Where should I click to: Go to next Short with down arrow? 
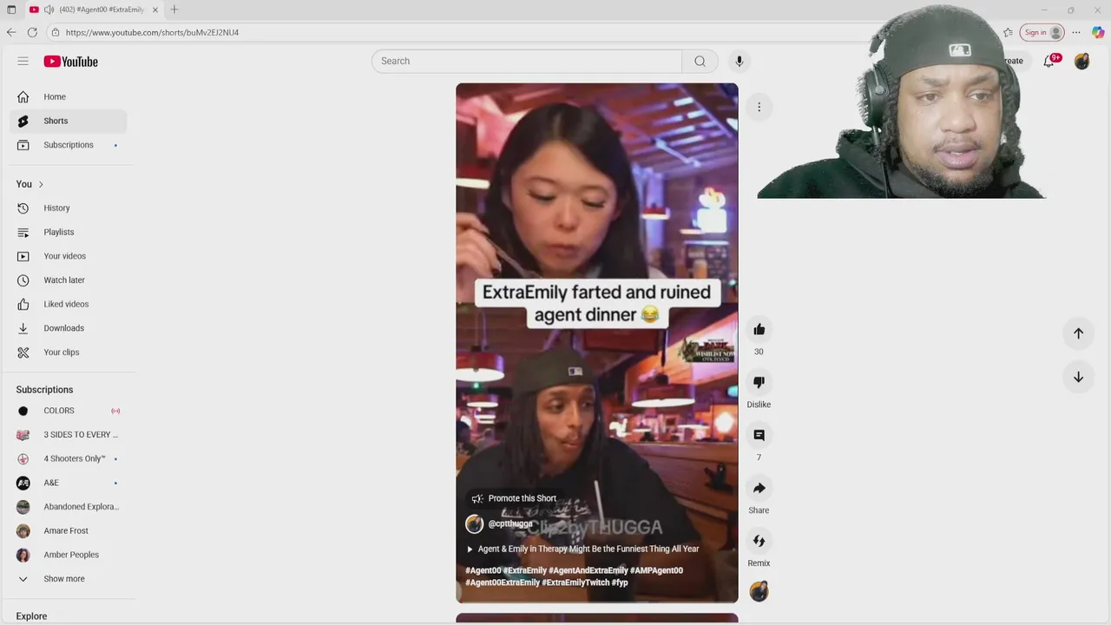pyautogui.click(x=1078, y=377)
